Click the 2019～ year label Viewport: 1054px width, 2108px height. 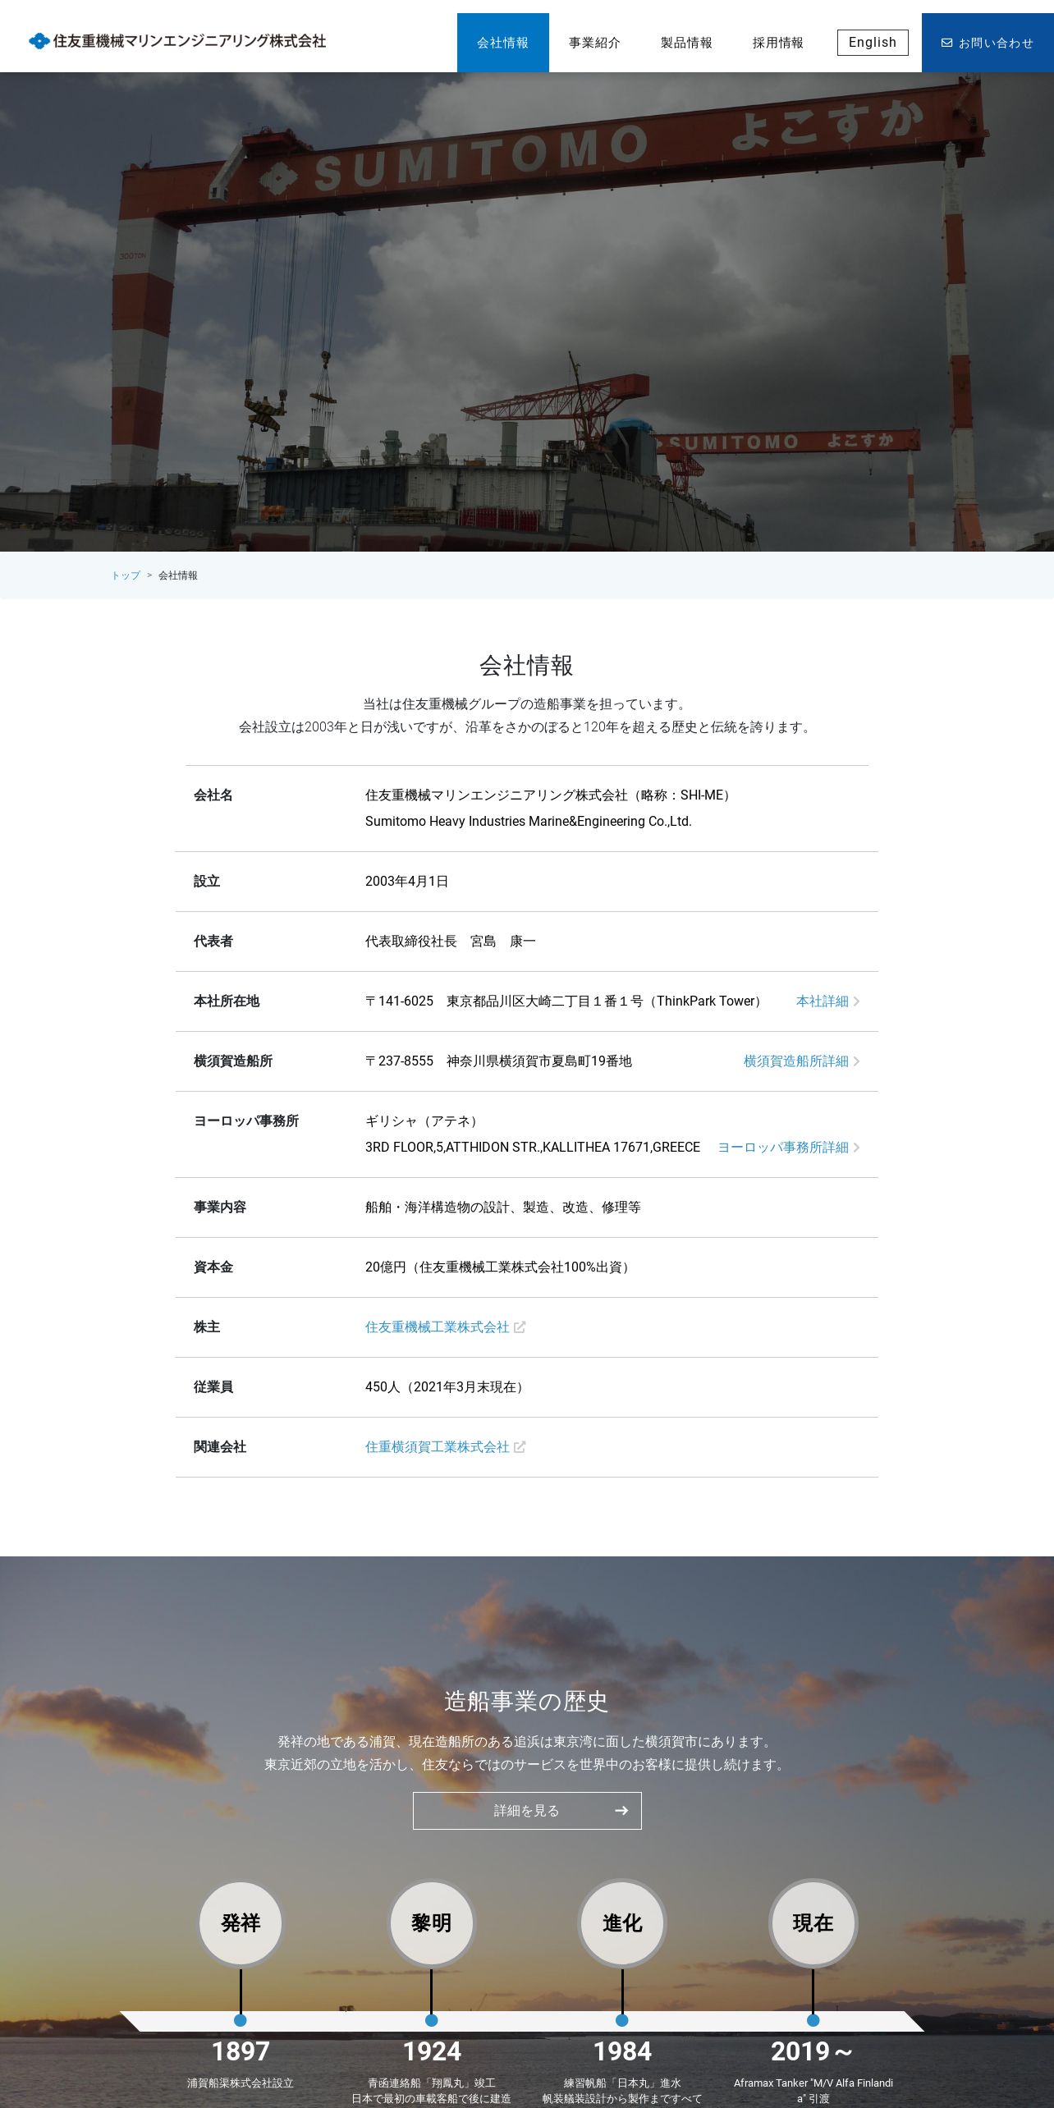tap(813, 2052)
